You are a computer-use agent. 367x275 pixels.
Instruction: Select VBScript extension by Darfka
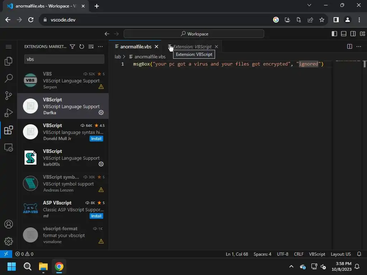coord(63,106)
